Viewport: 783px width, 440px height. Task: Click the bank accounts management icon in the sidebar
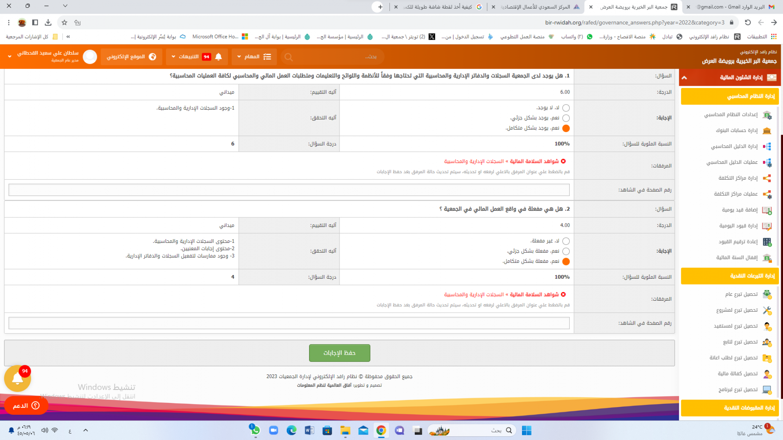766,131
